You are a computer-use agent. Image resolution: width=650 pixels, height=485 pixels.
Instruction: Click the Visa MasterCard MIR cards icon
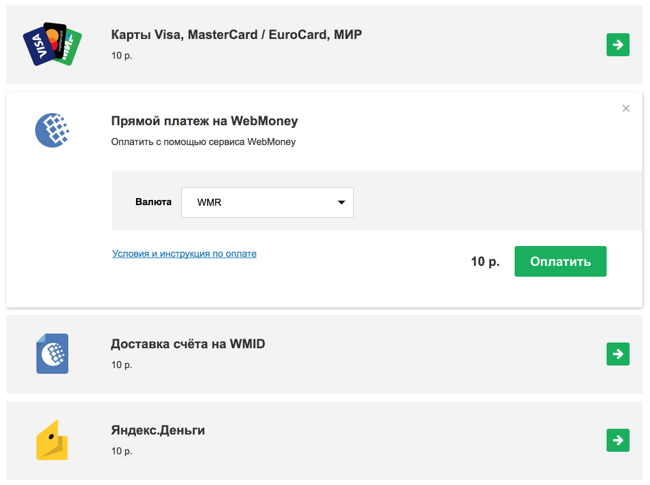(x=52, y=44)
